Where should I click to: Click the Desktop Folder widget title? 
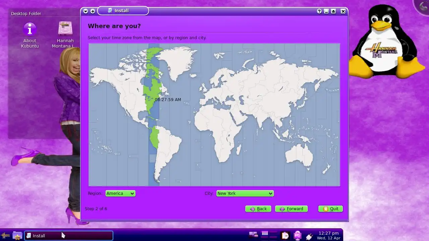(26, 14)
